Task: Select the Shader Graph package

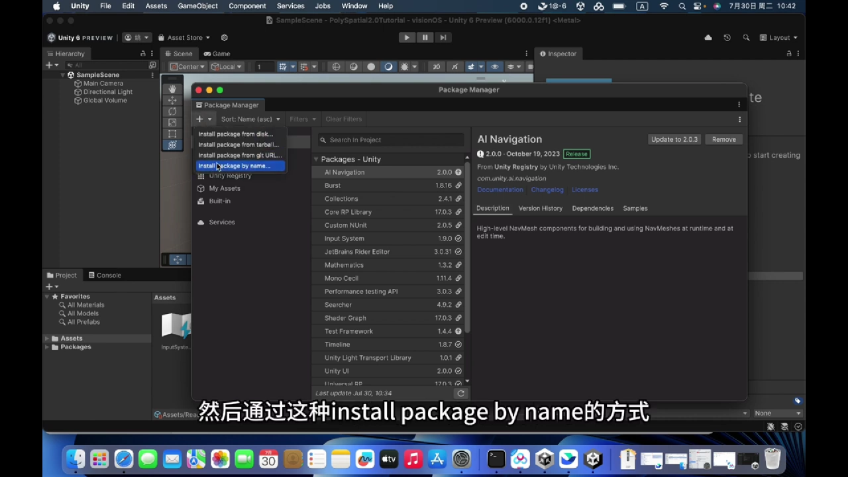Action: (390, 318)
